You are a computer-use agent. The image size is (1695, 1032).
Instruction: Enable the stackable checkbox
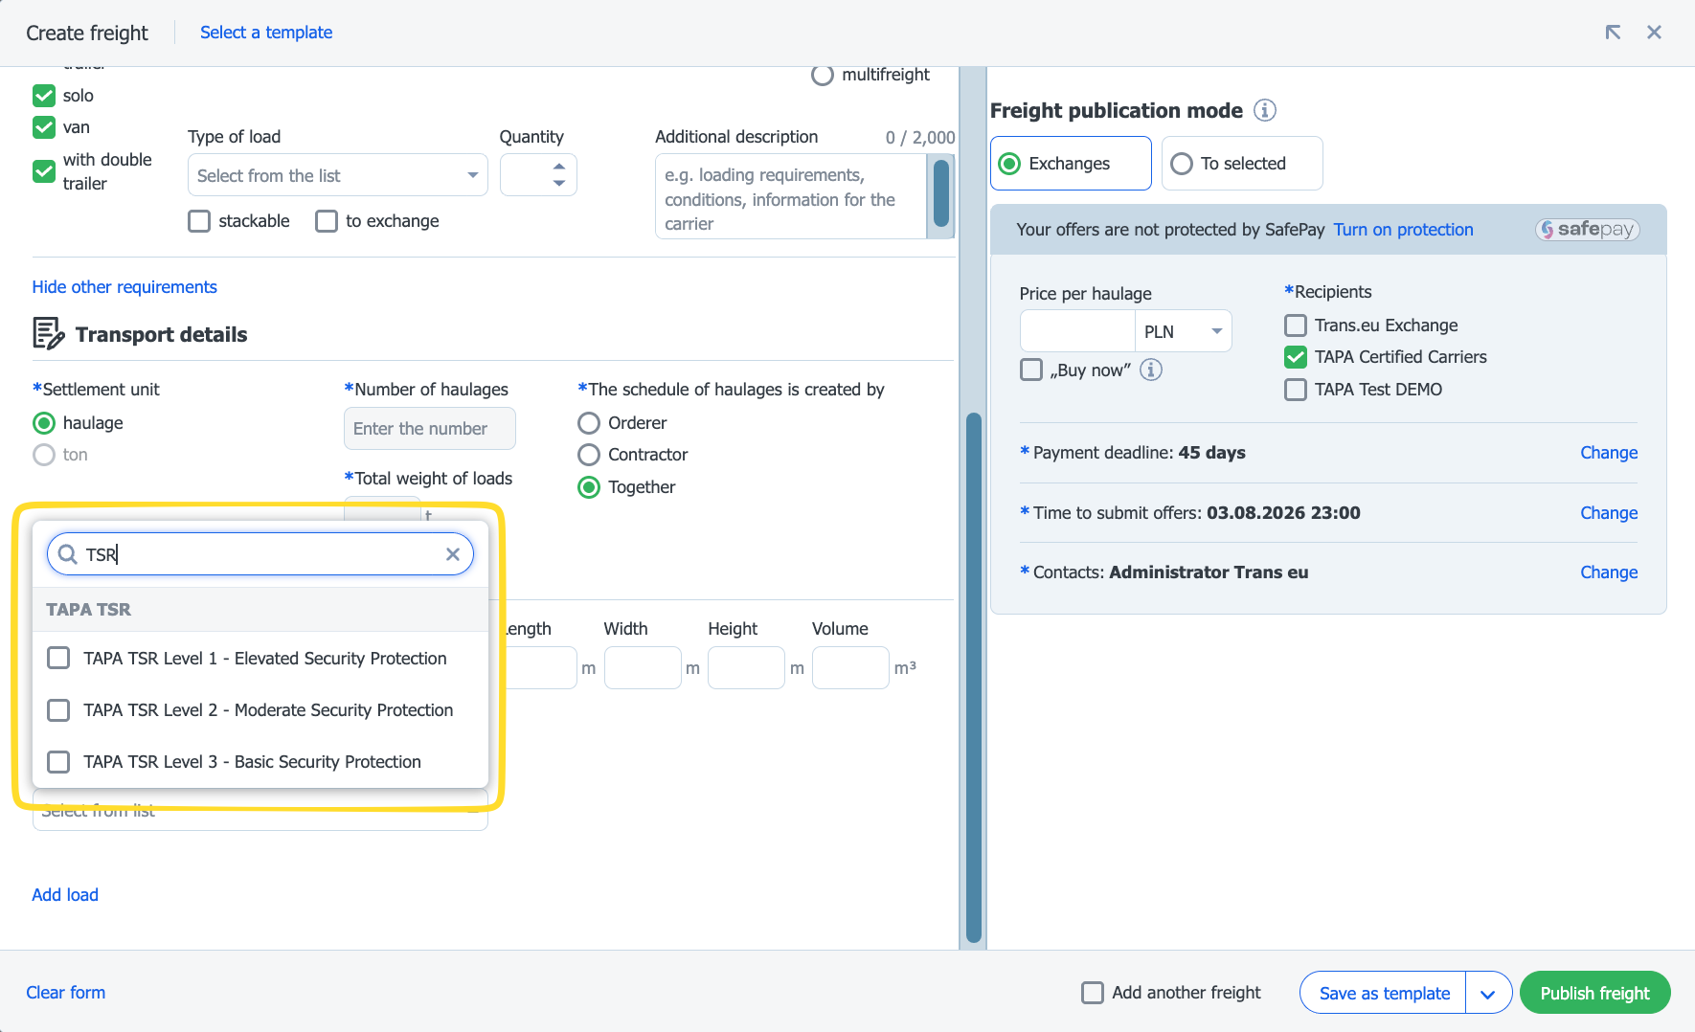coord(199,221)
